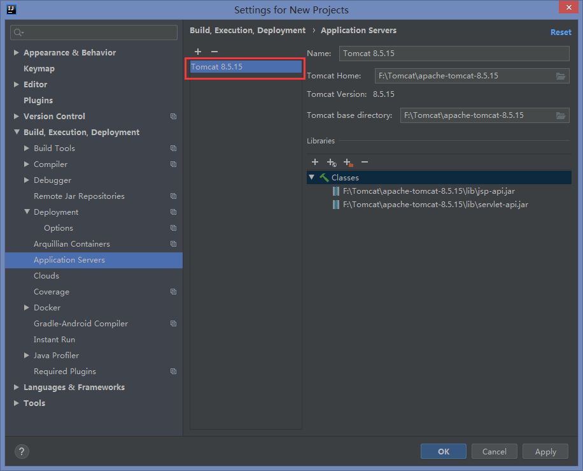Click project-level icon beside Build Tools
Viewport: 583px width, 471px height.
[173, 149]
